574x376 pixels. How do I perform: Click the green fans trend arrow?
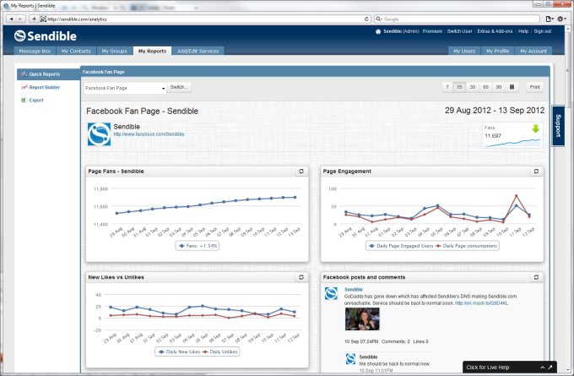(535, 128)
